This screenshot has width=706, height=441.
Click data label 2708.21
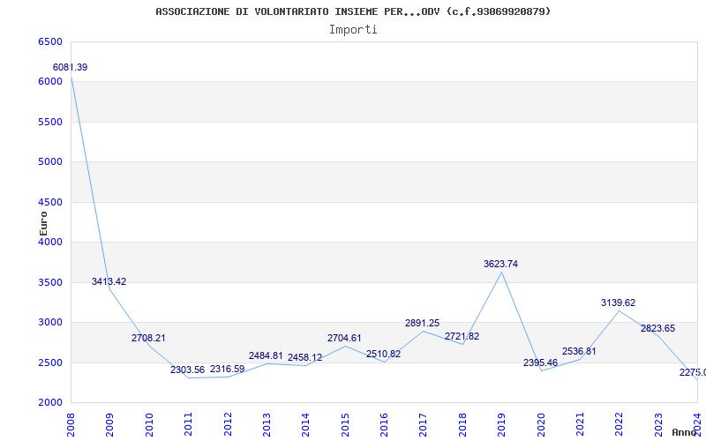tap(148, 338)
